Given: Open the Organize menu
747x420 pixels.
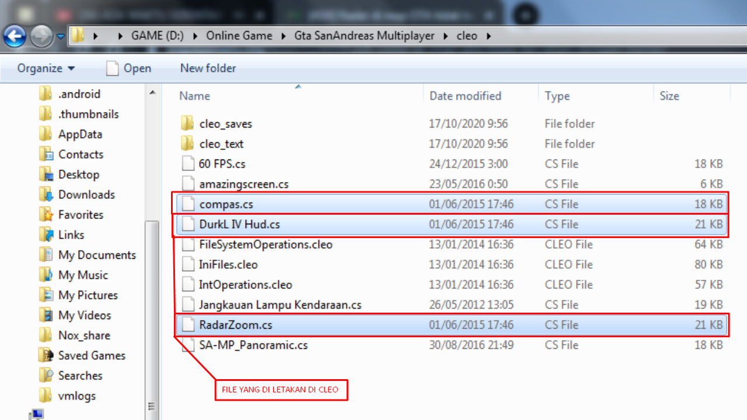Looking at the screenshot, I should point(46,68).
